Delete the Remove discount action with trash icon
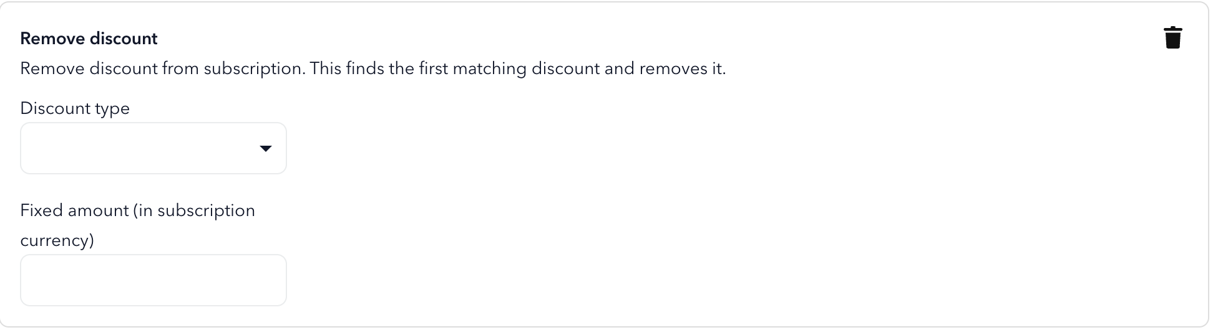This screenshot has height=330, width=1213. [1172, 38]
